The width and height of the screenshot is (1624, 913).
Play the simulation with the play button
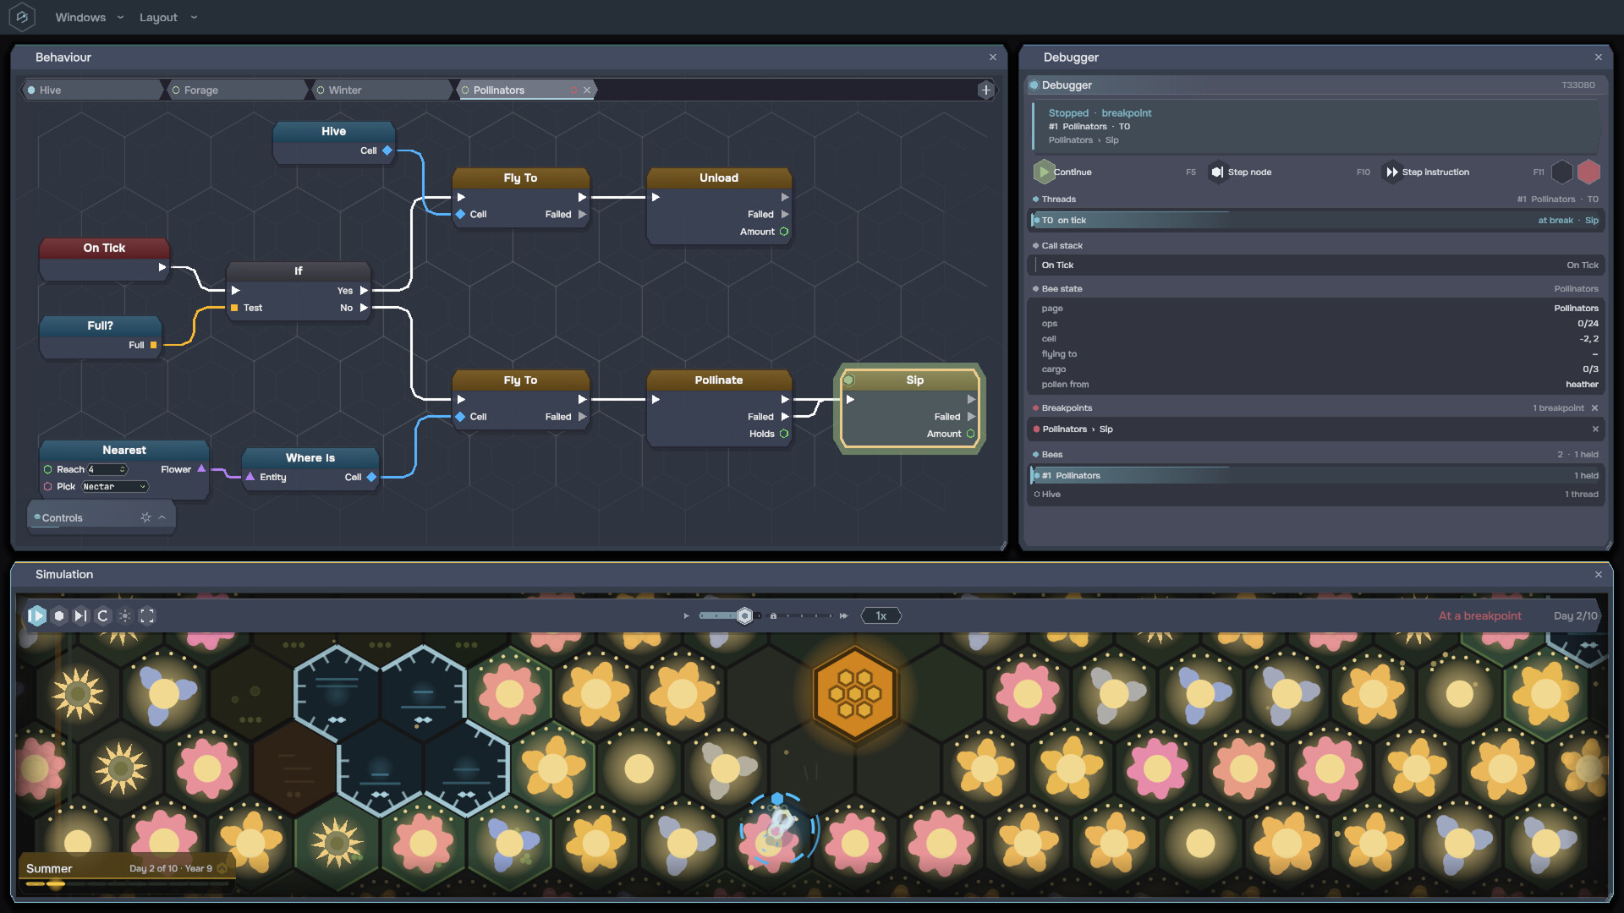point(37,615)
